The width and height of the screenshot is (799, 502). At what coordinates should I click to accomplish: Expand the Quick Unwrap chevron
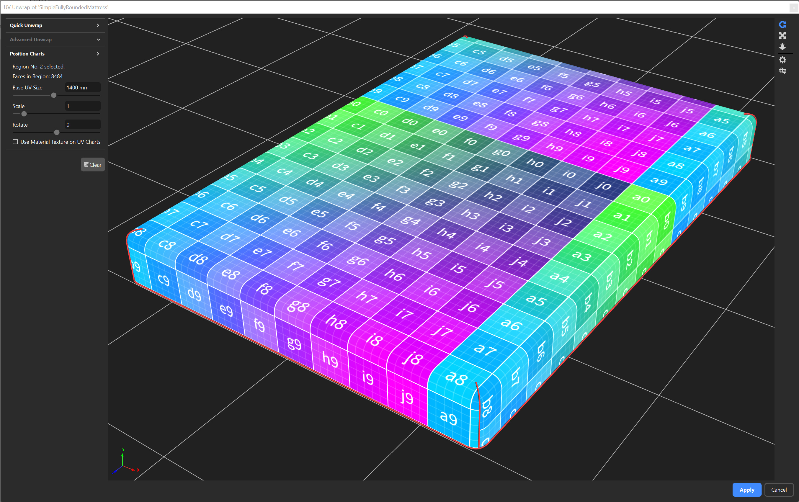[x=98, y=25]
